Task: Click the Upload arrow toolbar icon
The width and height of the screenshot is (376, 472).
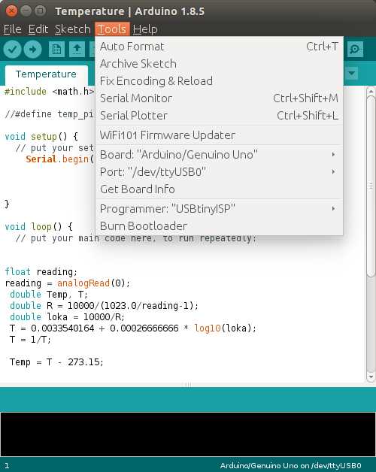Action: (32, 50)
